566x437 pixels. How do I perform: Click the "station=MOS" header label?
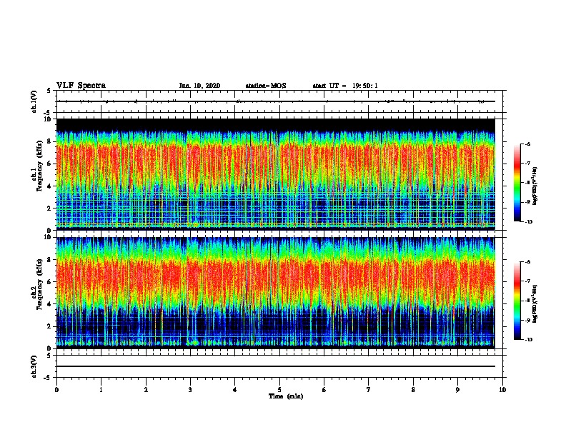tap(266, 86)
